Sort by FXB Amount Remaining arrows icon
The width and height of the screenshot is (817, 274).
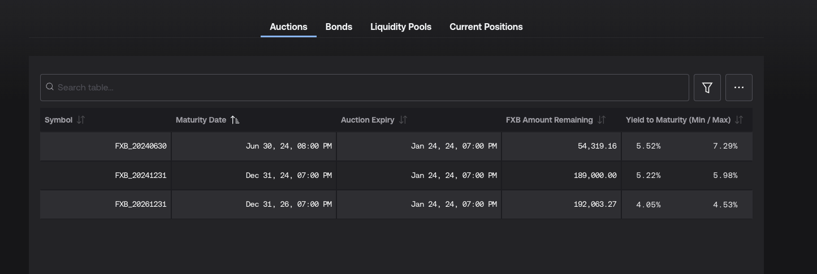click(x=602, y=120)
